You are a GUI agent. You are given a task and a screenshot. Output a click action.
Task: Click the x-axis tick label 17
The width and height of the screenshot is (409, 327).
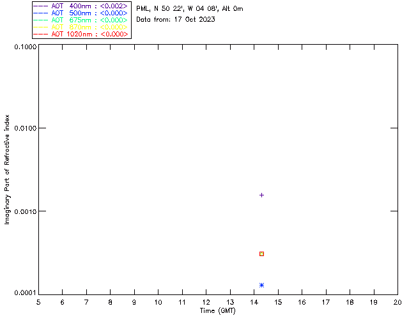click(326, 302)
